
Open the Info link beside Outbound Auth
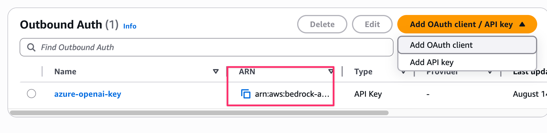[130, 26]
